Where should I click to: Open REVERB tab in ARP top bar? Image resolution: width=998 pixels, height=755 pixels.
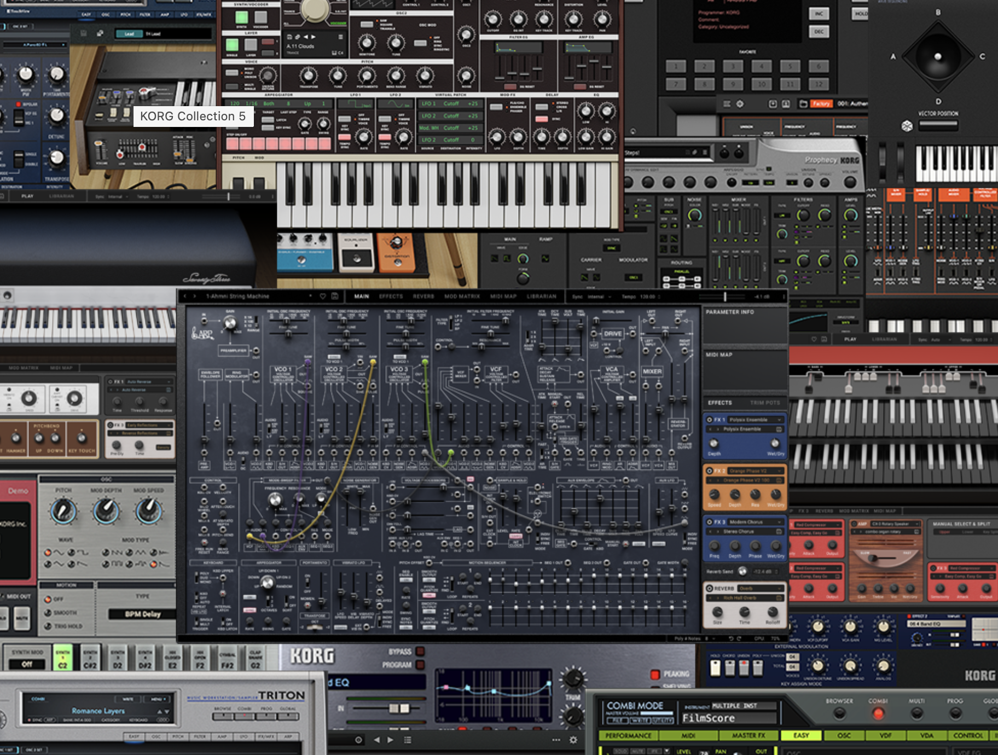click(x=423, y=296)
